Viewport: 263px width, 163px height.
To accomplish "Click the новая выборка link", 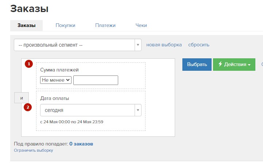I will (164, 45).
